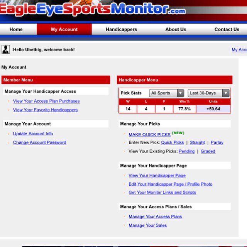
Task: Click Edit Your Handicapper Page / Profile Photo
Action: point(171,184)
